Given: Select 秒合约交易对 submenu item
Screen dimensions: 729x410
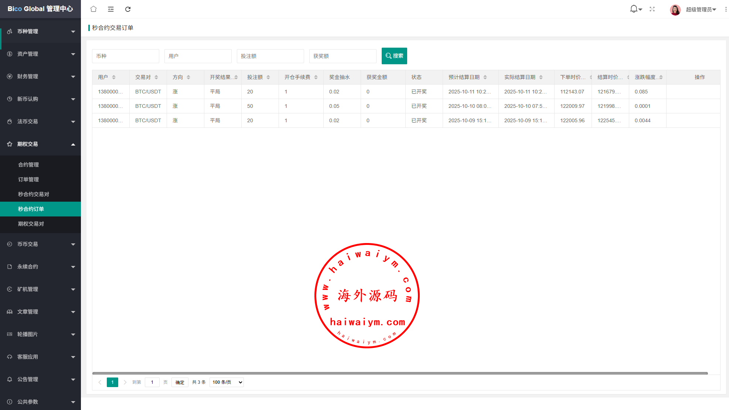Looking at the screenshot, I should point(34,194).
